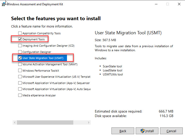Go back with the Back button
Screen dimensions: 185x137
[123, 131]
